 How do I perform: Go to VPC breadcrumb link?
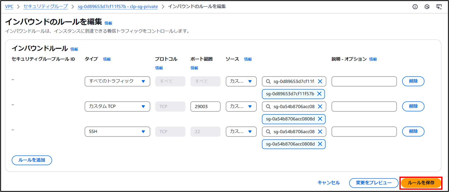pos(9,7)
